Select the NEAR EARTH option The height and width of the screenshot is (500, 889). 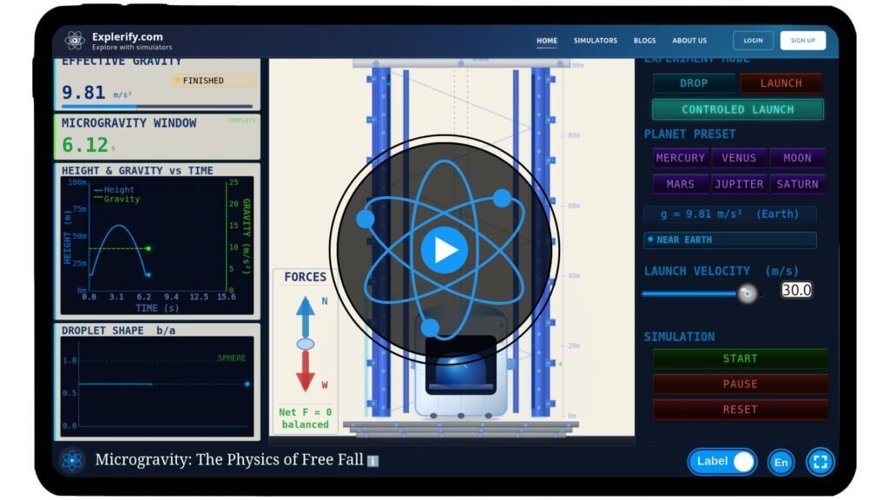(729, 240)
